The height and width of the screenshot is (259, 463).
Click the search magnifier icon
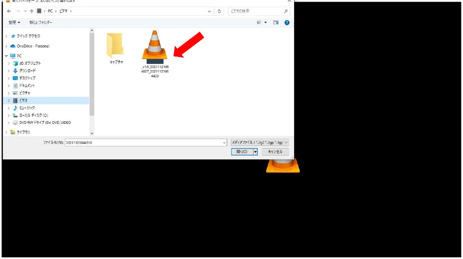pos(286,11)
